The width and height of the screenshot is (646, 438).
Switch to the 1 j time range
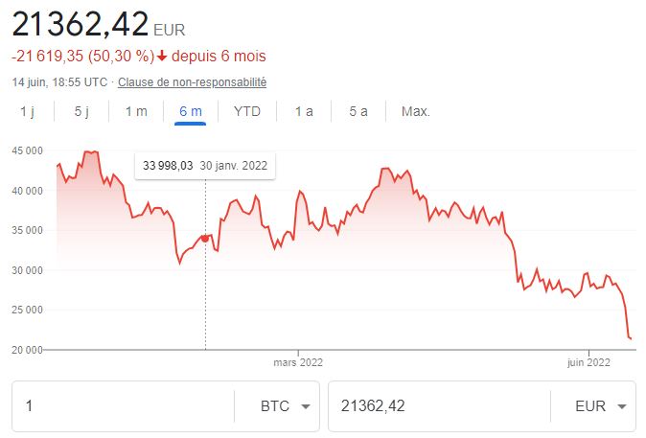pos(27,111)
